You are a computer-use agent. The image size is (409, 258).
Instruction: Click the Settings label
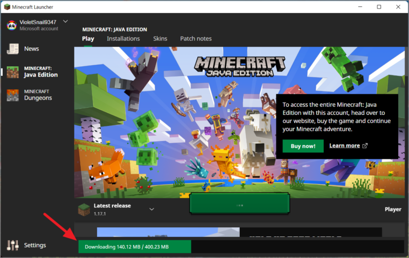coord(35,245)
